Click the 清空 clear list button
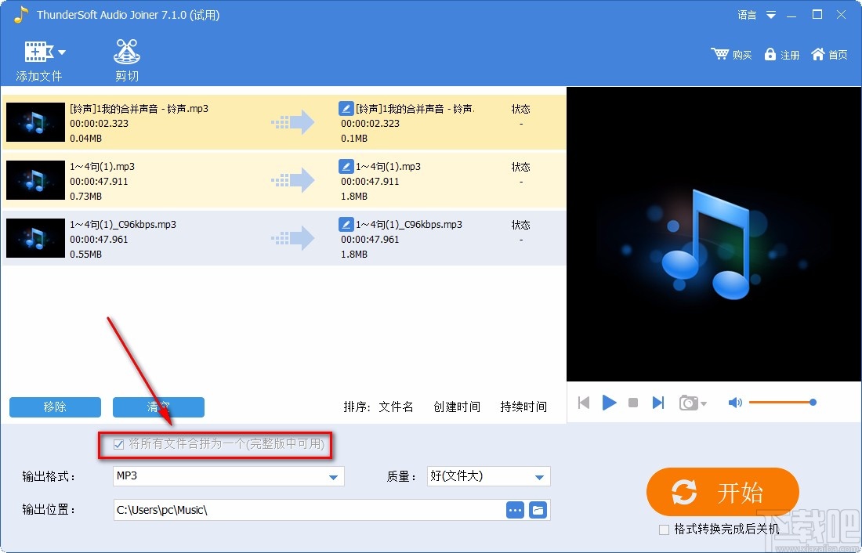This screenshot has height=553, width=862. pos(159,407)
